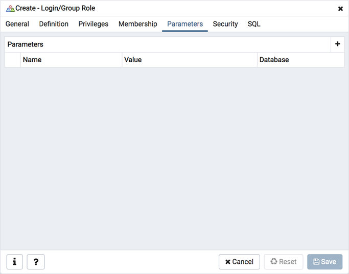Viewport: 349px width, 274px height.
Task: Close the Create Login/Group Role dialog
Action: pyautogui.click(x=340, y=9)
